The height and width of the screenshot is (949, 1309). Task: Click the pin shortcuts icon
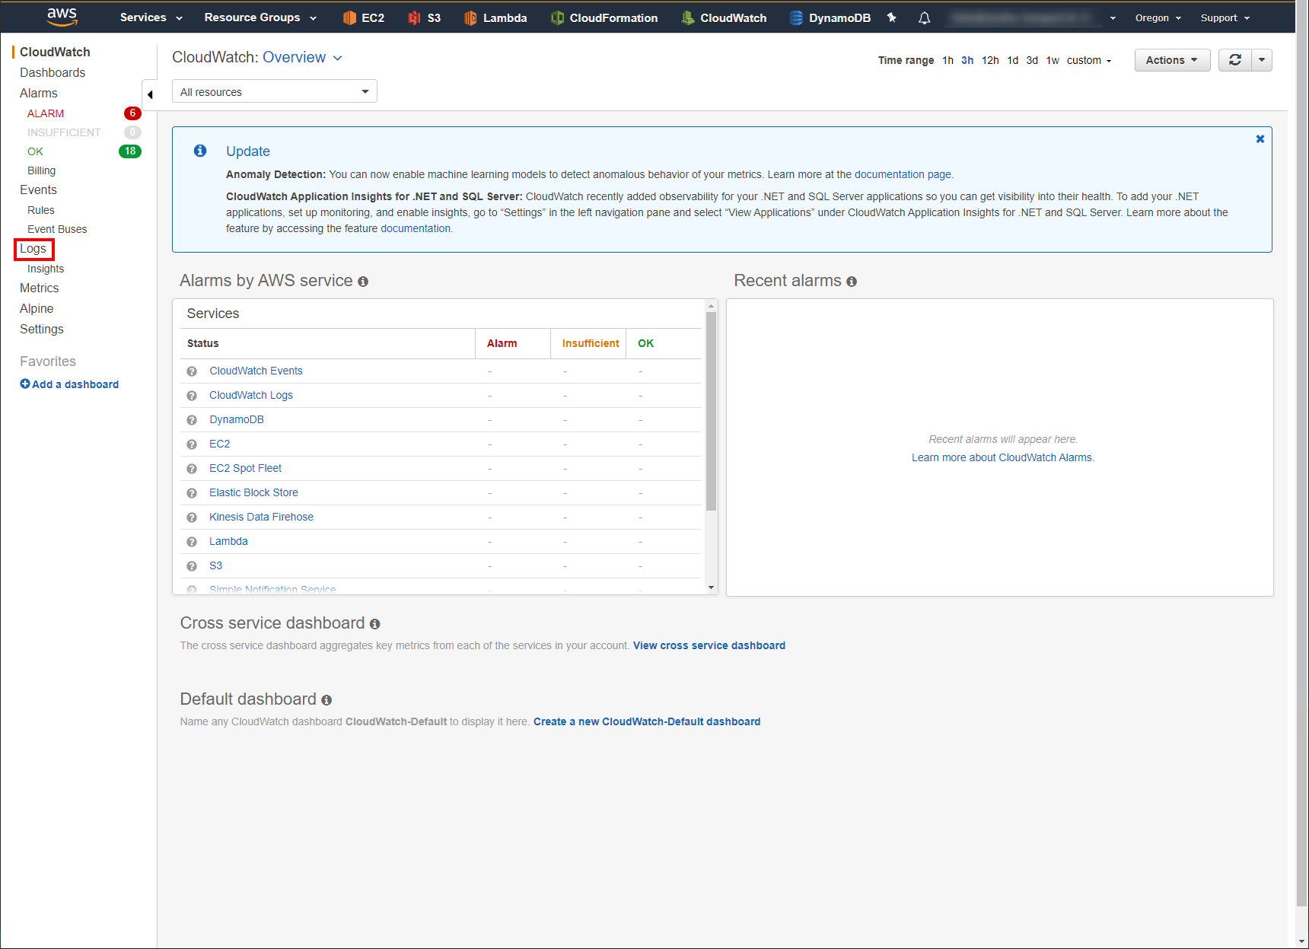tap(891, 18)
